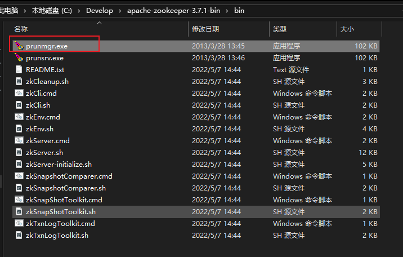This screenshot has height=257, width=403.
Task: Select the README.txt file name
Action: (x=45, y=70)
